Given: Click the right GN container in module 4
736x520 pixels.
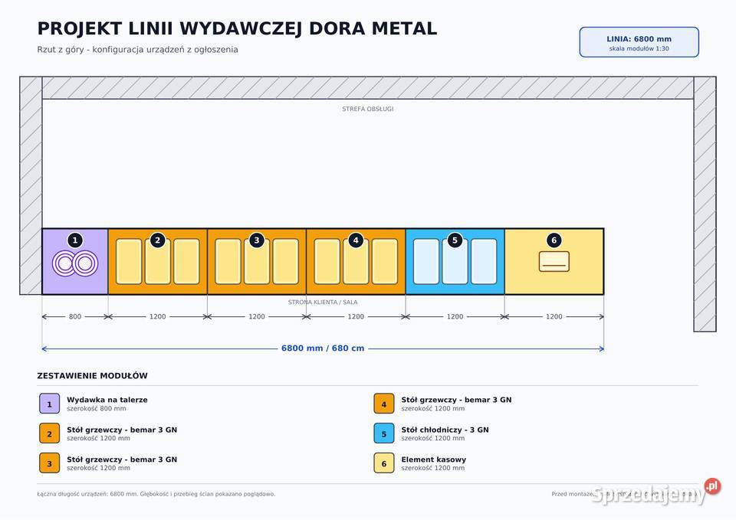Looking at the screenshot, I should [384, 262].
